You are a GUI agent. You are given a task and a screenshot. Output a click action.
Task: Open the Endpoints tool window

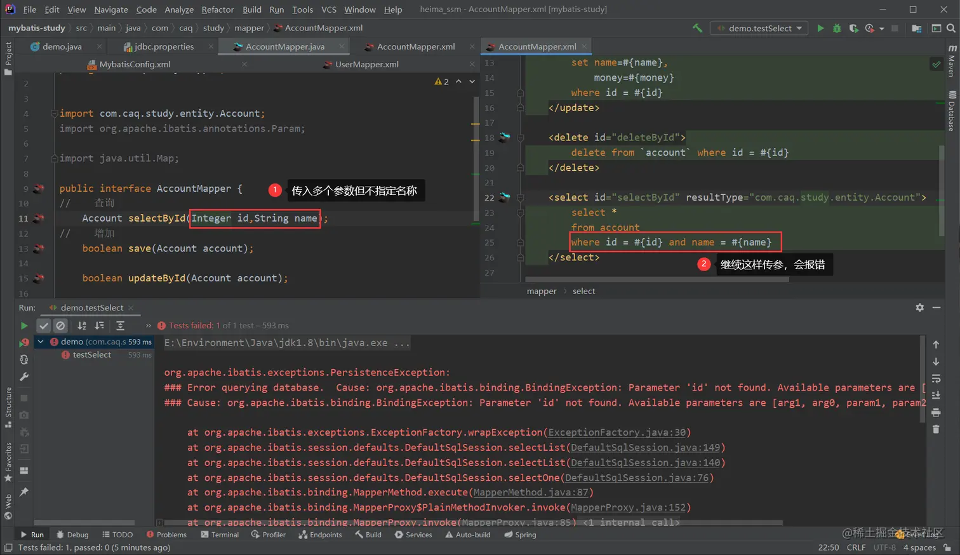[x=321, y=535]
